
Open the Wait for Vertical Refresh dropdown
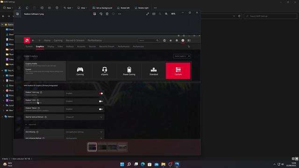[x=84, y=117]
